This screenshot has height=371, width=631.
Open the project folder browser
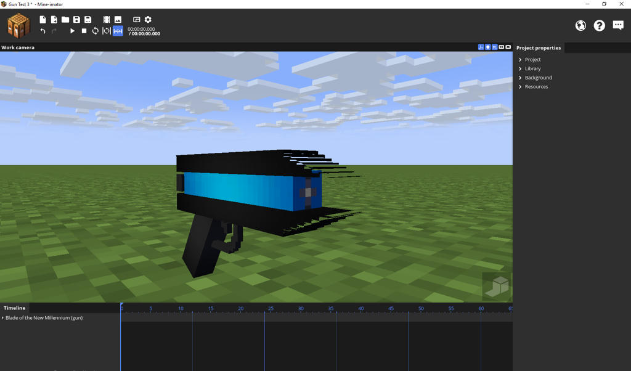coord(65,19)
